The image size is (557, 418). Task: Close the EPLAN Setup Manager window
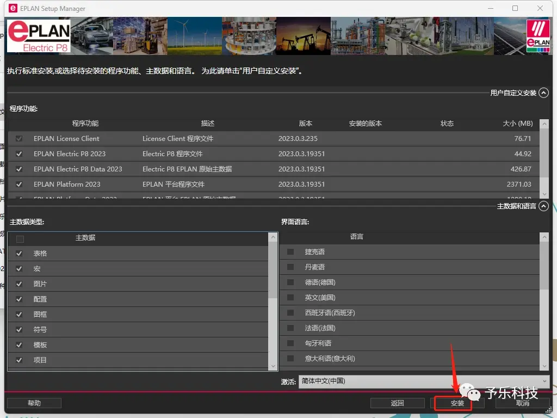[540, 8]
